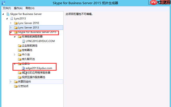Click the 受信任的应用程序服务器 folder icon
This screenshot has width=171, height=107.
tap(20, 73)
